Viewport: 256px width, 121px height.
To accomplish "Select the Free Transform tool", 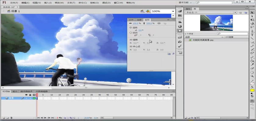I will point(252,20).
